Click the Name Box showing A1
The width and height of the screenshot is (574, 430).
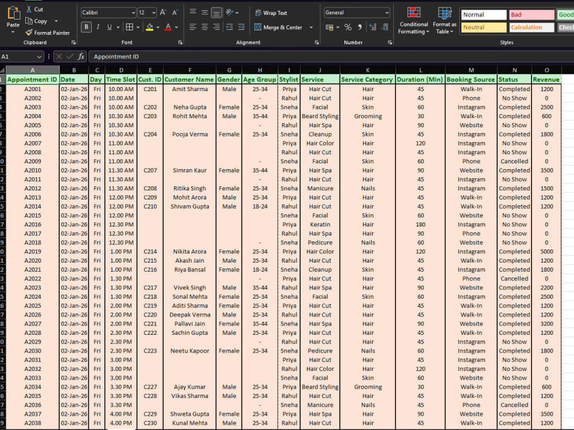pyautogui.click(x=21, y=57)
